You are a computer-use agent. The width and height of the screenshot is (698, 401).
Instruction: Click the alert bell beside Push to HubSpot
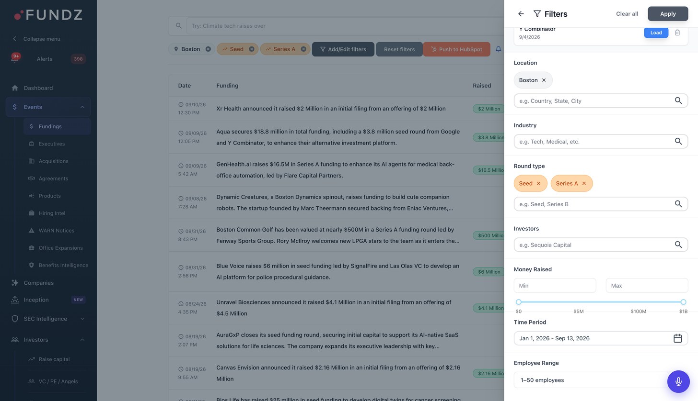pos(498,49)
